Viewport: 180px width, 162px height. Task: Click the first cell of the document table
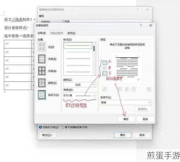pyautogui.click(x=18, y=44)
